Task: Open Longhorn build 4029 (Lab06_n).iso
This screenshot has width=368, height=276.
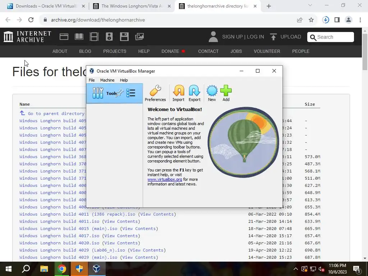Action: tap(72, 250)
